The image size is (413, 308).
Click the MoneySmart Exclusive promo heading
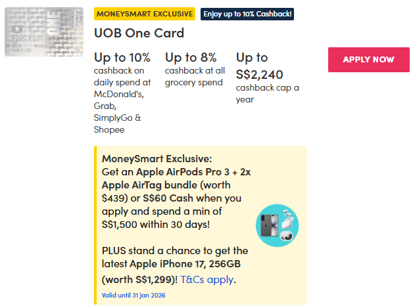coord(157,158)
